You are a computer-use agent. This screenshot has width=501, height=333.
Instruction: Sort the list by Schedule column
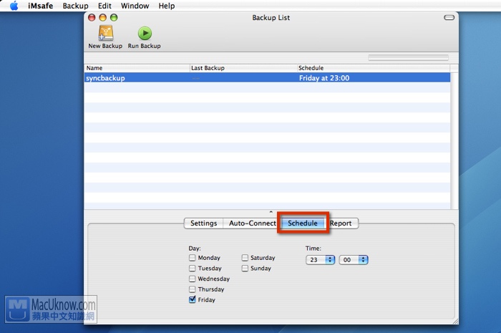[x=374, y=68]
